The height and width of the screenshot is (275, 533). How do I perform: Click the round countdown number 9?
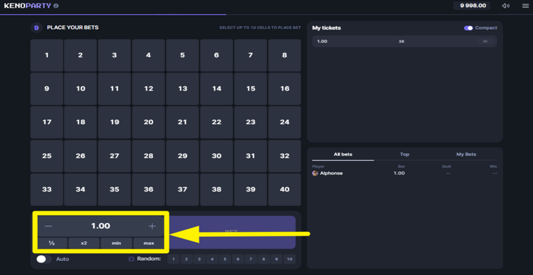(36, 28)
